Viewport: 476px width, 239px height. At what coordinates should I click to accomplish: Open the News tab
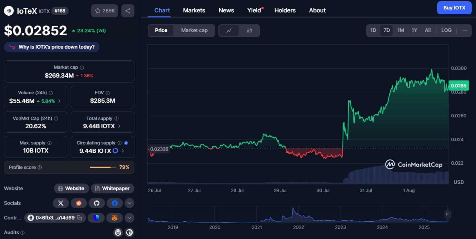(x=226, y=10)
